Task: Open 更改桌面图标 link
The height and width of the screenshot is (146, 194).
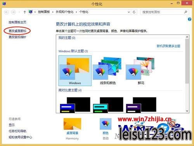Action: click(17, 31)
